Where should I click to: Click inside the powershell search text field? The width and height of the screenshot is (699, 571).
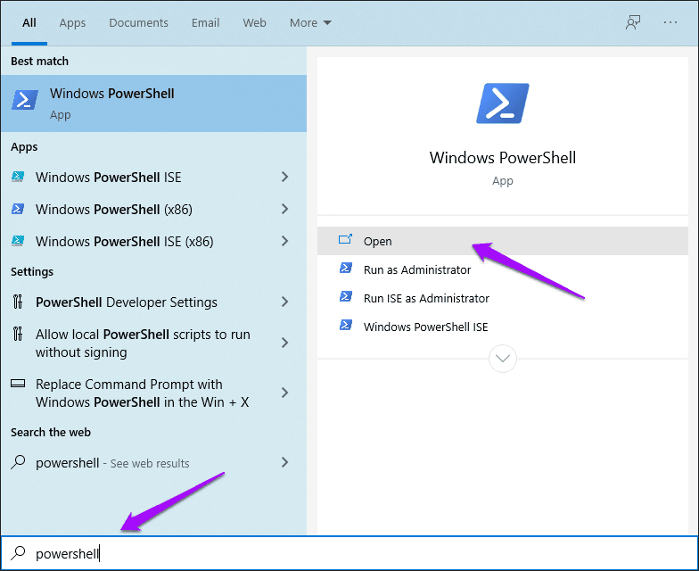point(357,554)
